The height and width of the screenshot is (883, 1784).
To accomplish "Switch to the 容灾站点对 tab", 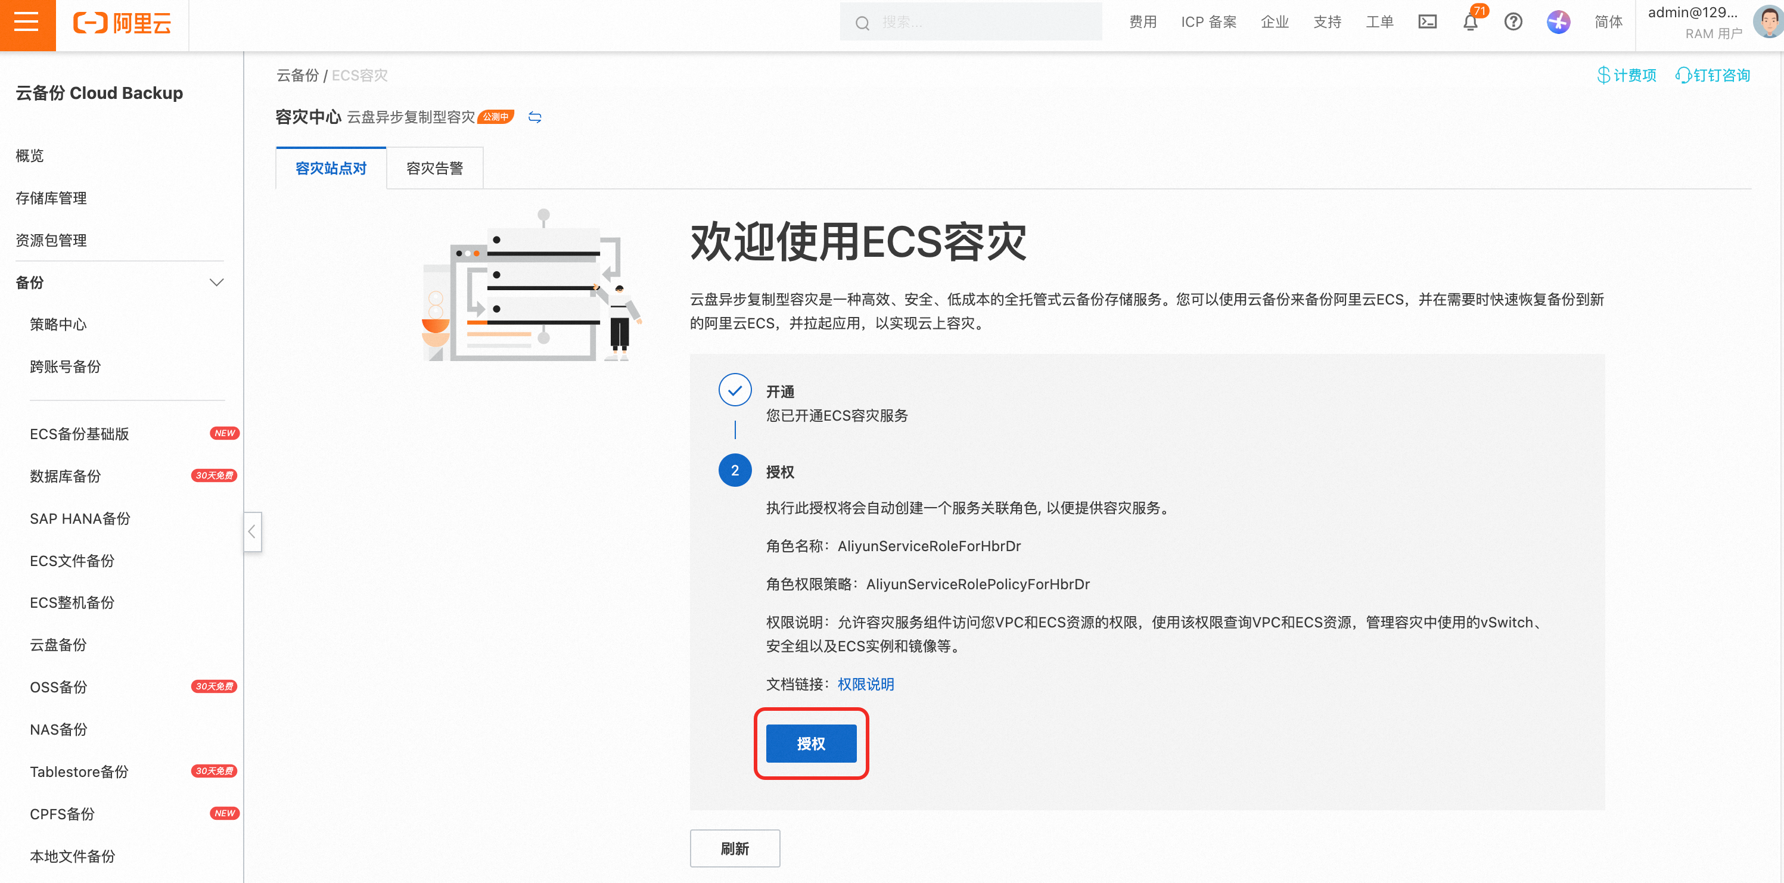I will coord(331,168).
